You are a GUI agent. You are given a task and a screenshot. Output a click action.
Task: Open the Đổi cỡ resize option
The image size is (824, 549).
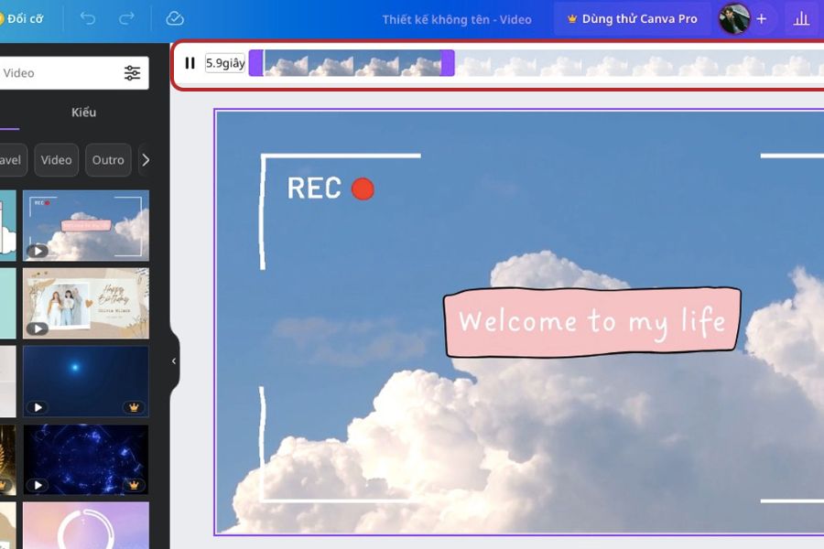pyautogui.click(x=21, y=19)
